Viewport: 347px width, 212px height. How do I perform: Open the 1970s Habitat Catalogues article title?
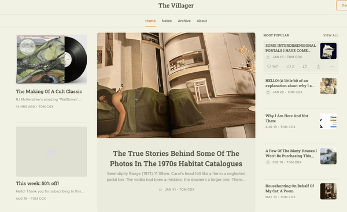[176, 158]
